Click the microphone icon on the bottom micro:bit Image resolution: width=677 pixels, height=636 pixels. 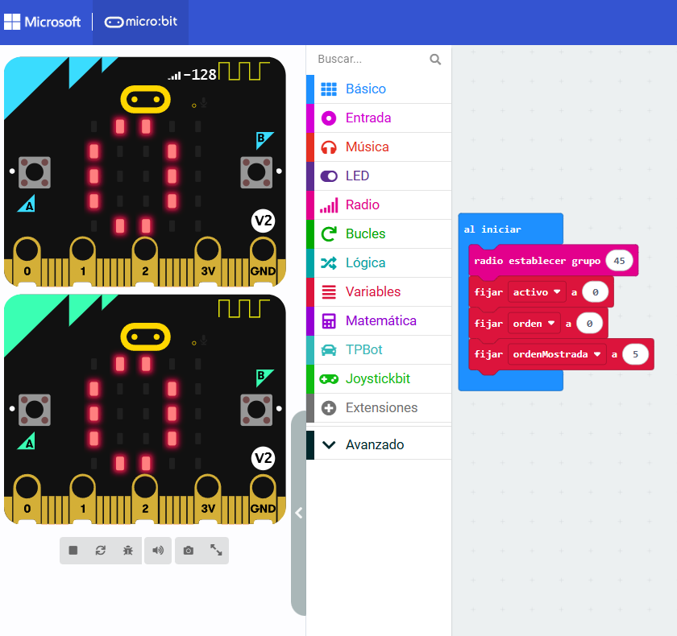point(204,341)
